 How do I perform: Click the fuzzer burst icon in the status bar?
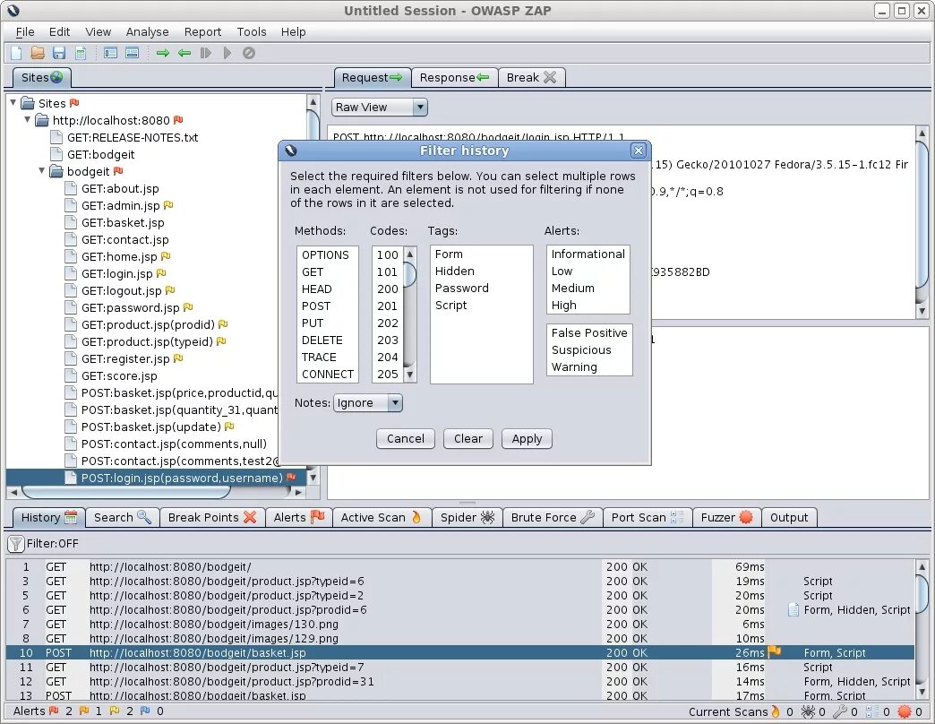(905, 711)
